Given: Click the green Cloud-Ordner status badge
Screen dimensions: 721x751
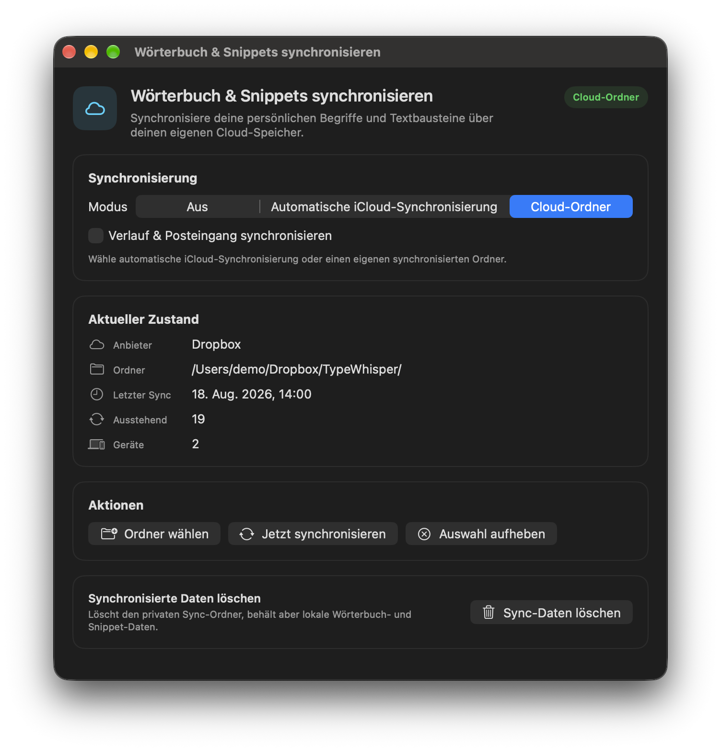Looking at the screenshot, I should (606, 97).
